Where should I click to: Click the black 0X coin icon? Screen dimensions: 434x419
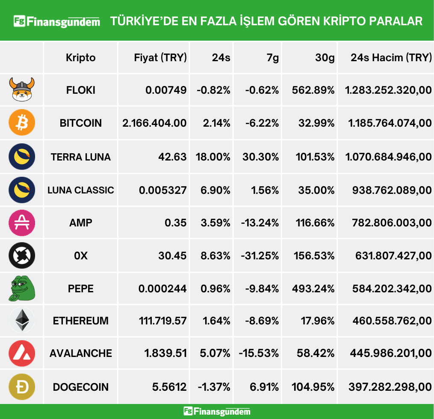click(22, 256)
